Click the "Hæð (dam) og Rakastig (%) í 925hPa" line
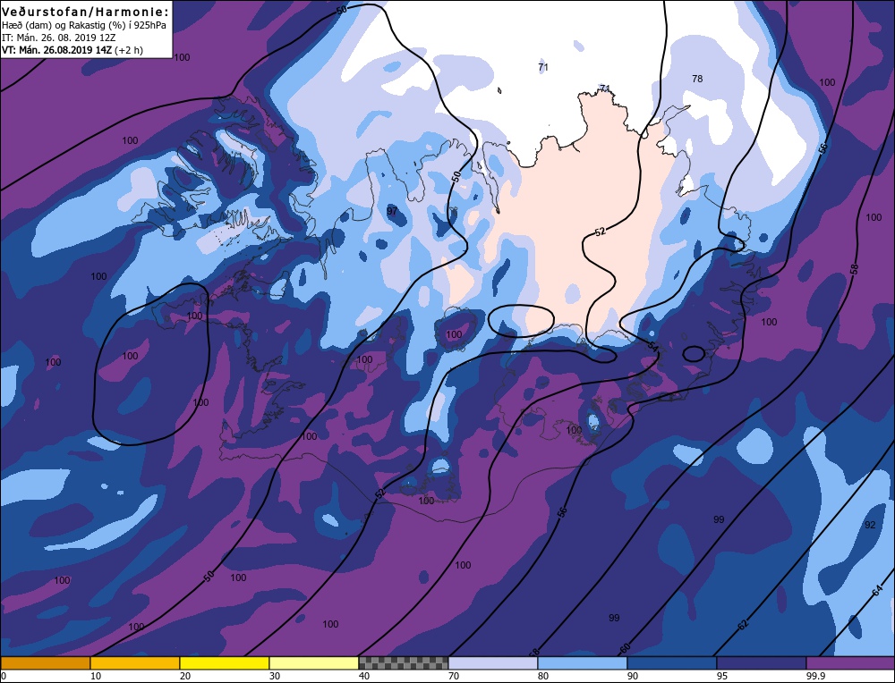The image size is (895, 683). coord(84,26)
